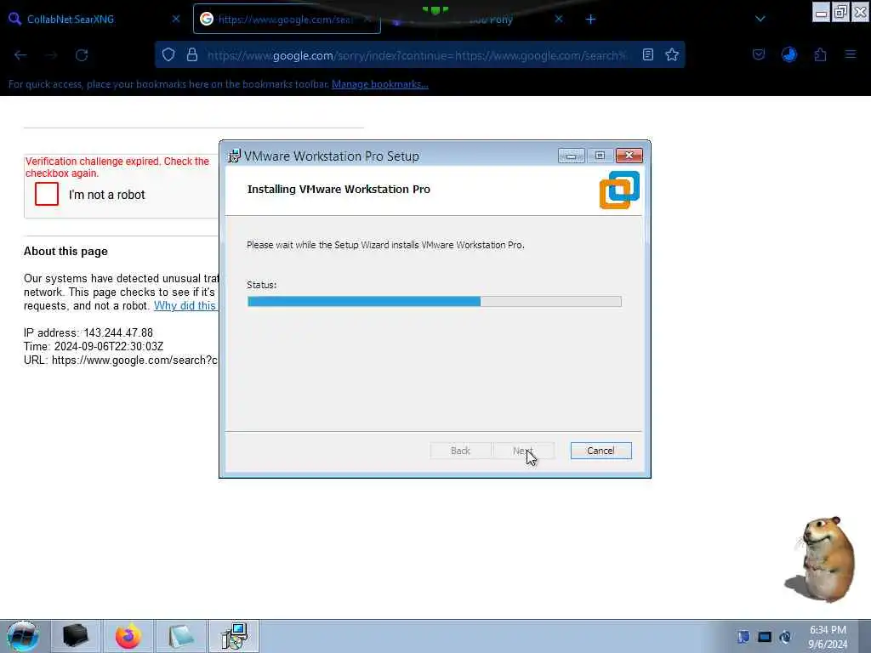Click the disabled Back button in Setup

click(x=460, y=451)
